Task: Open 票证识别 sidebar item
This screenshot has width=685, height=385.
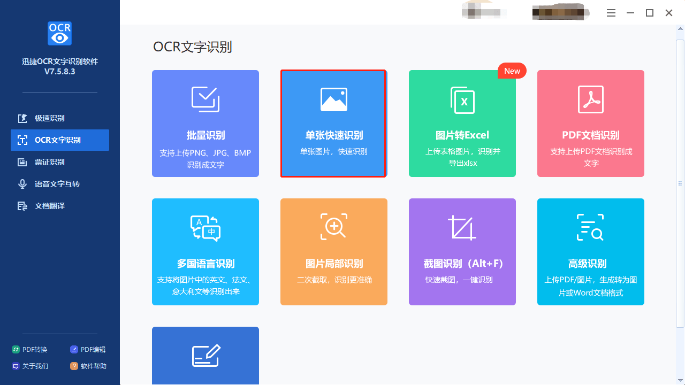Action: [x=60, y=162]
